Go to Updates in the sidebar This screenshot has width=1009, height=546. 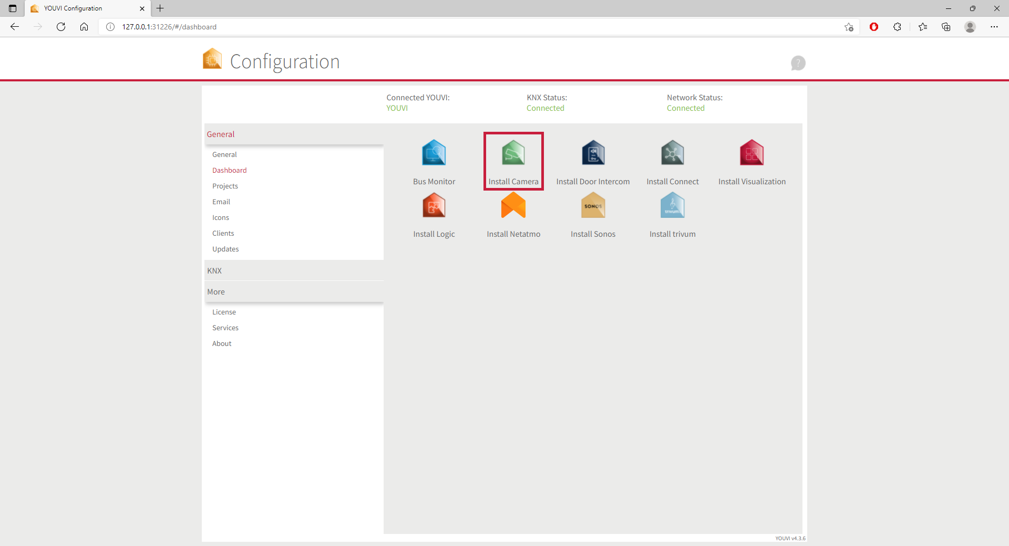click(x=225, y=249)
